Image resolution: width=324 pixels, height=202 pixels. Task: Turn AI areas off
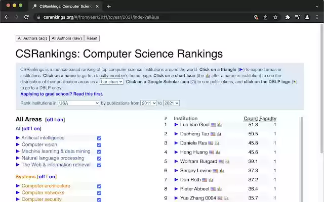coord(26,129)
